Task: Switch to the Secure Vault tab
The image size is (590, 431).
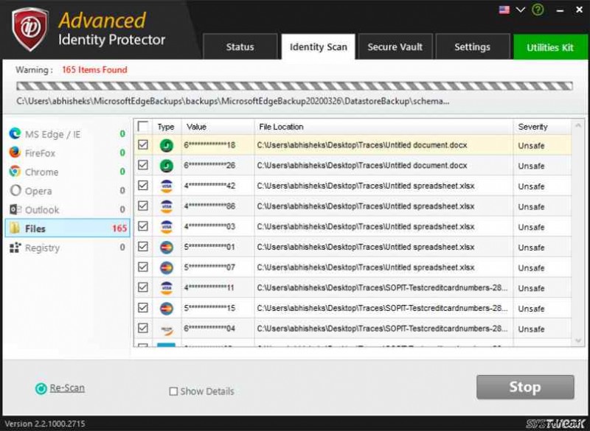Action: tap(395, 46)
